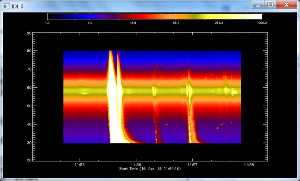Click the 20 label on the vertical axis

click(29, 160)
